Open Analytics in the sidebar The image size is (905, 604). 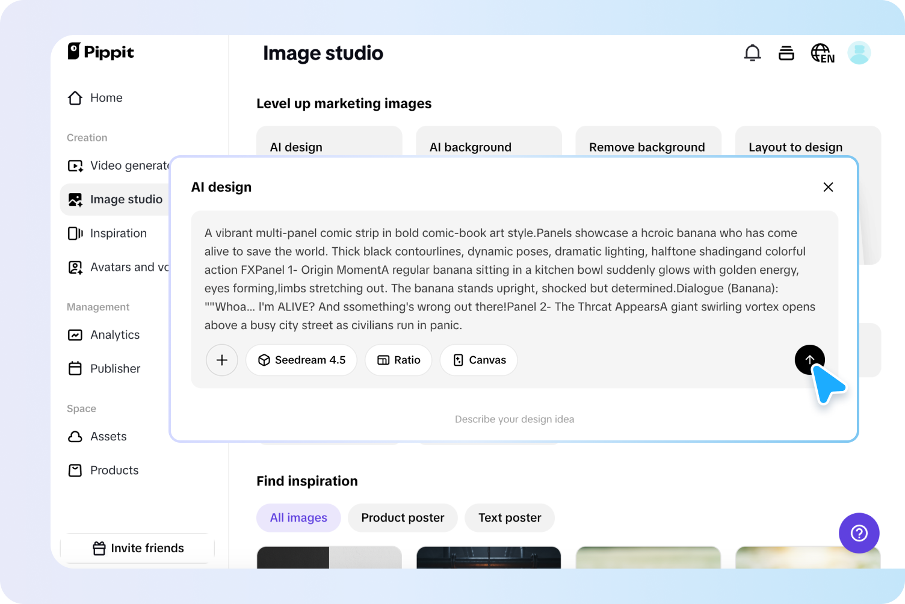coord(114,335)
